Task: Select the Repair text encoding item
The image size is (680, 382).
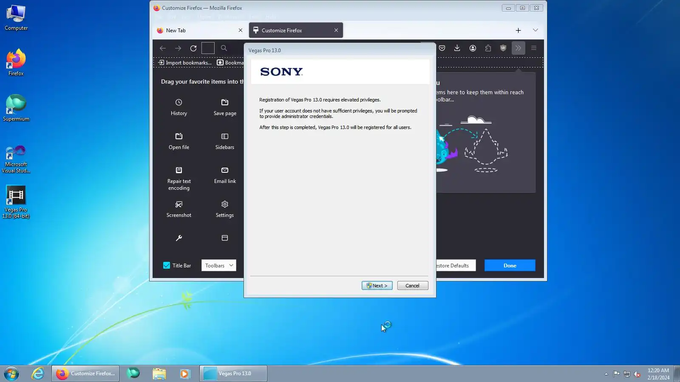Action: 179,178
